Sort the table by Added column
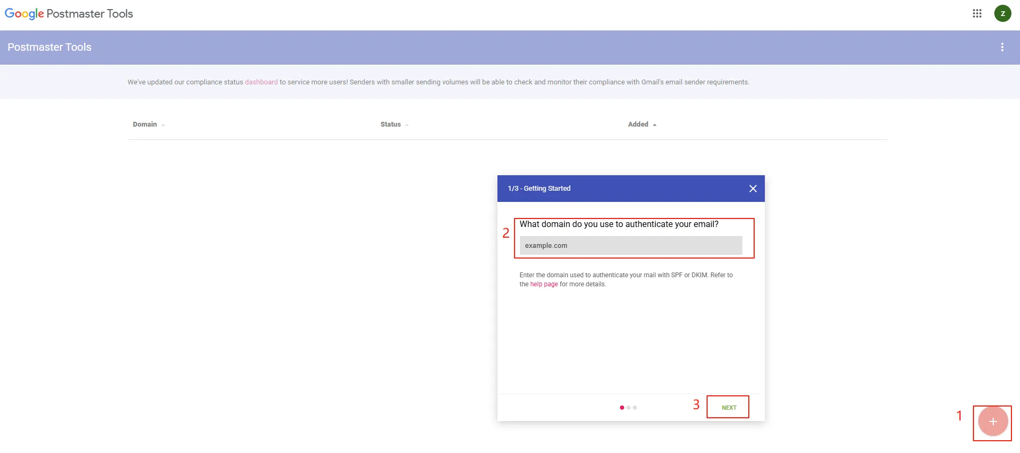 (x=642, y=124)
